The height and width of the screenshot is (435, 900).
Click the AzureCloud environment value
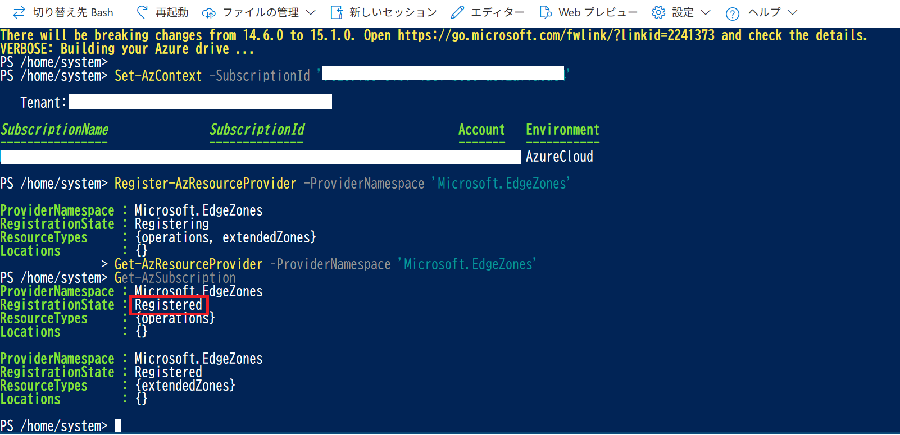[x=559, y=157]
